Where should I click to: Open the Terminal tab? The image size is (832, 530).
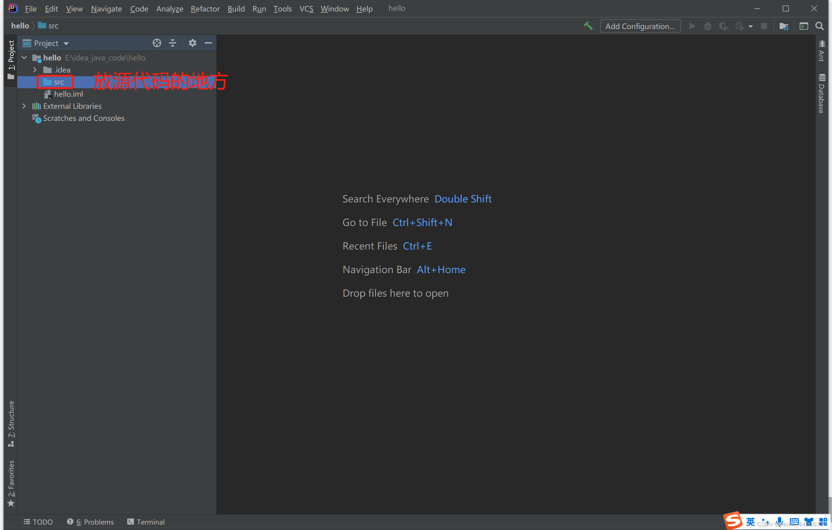pyautogui.click(x=146, y=522)
